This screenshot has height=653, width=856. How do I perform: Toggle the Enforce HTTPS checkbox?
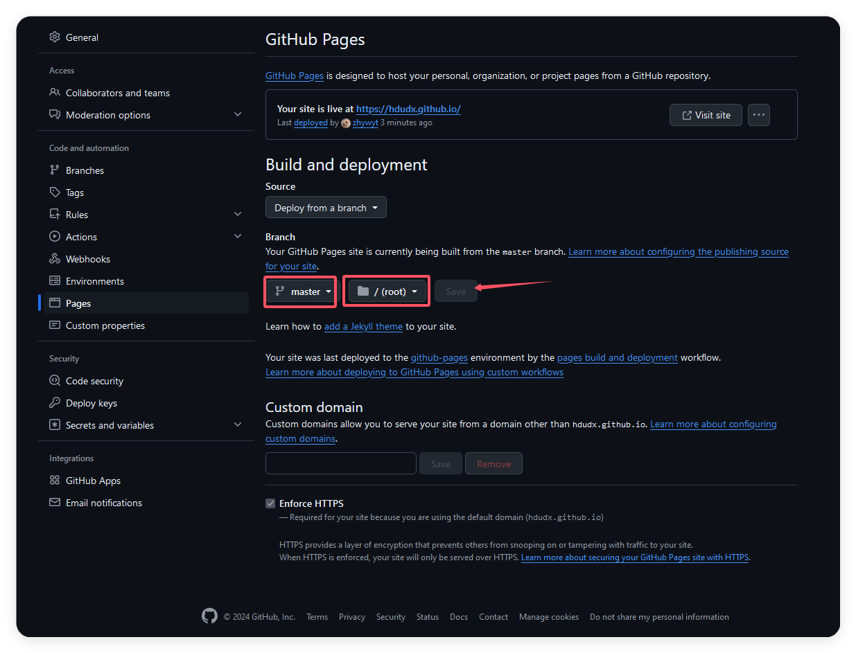point(270,503)
